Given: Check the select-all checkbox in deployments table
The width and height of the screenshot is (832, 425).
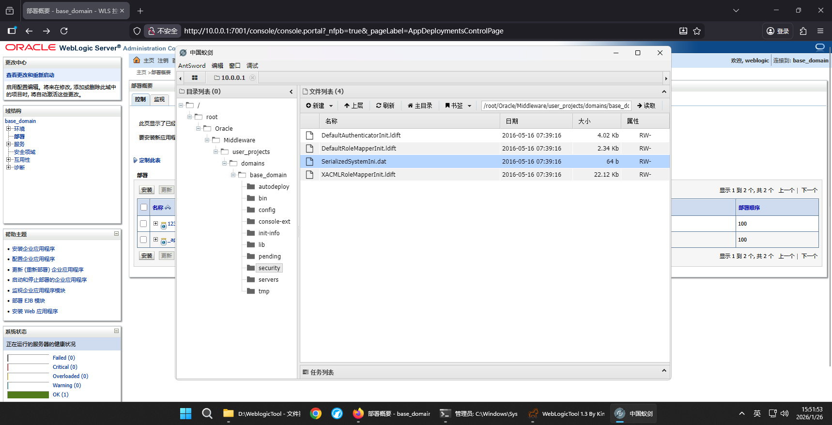Looking at the screenshot, I should [x=143, y=207].
